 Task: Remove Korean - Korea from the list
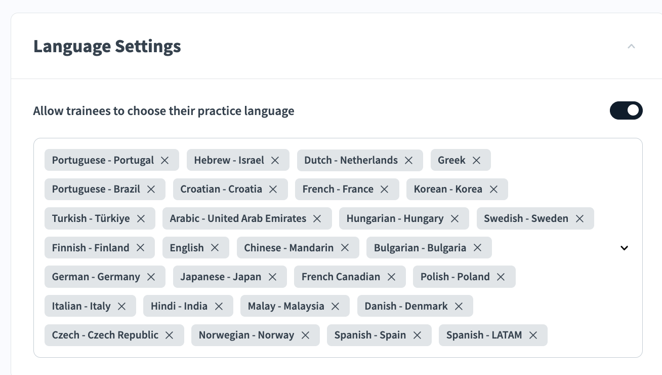click(494, 190)
